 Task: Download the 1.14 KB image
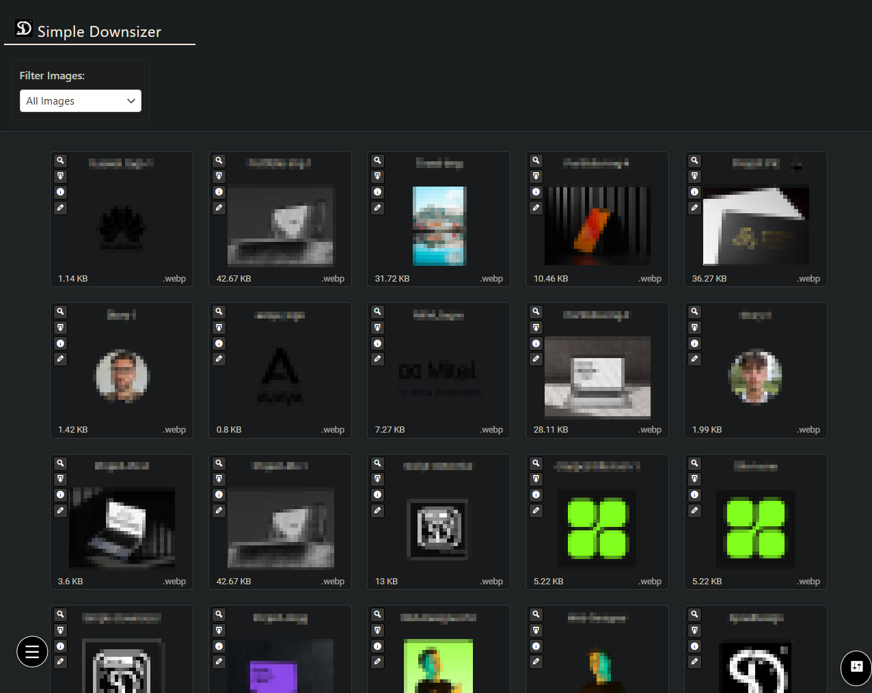[61, 176]
